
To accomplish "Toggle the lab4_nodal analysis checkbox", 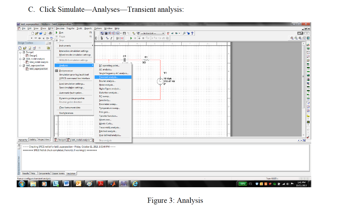I will (23, 59).
